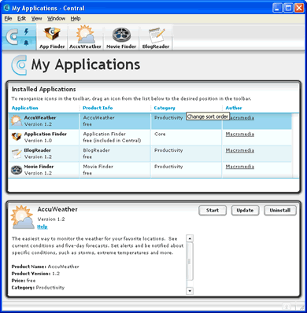Open BlogReader toolbar icon
Viewport: 307px width, 313px height.
pos(156,37)
